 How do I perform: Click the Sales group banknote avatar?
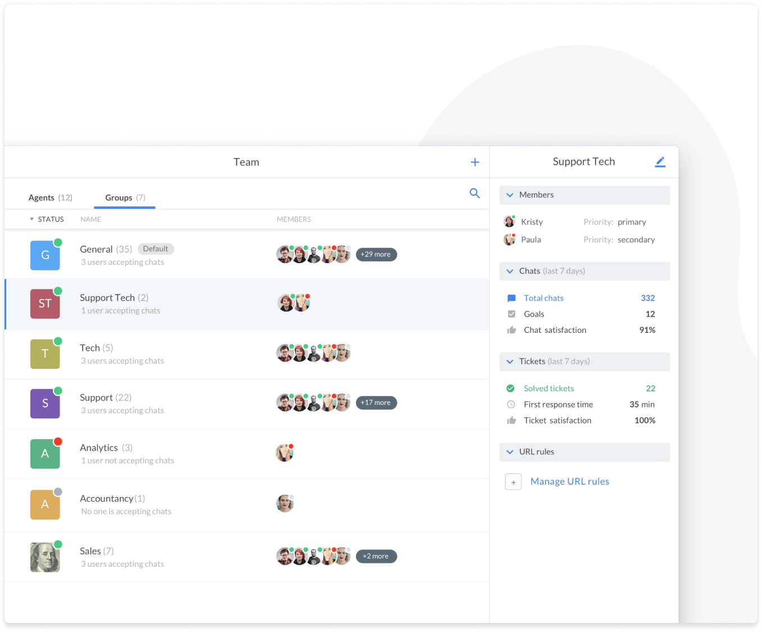(45, 557)
